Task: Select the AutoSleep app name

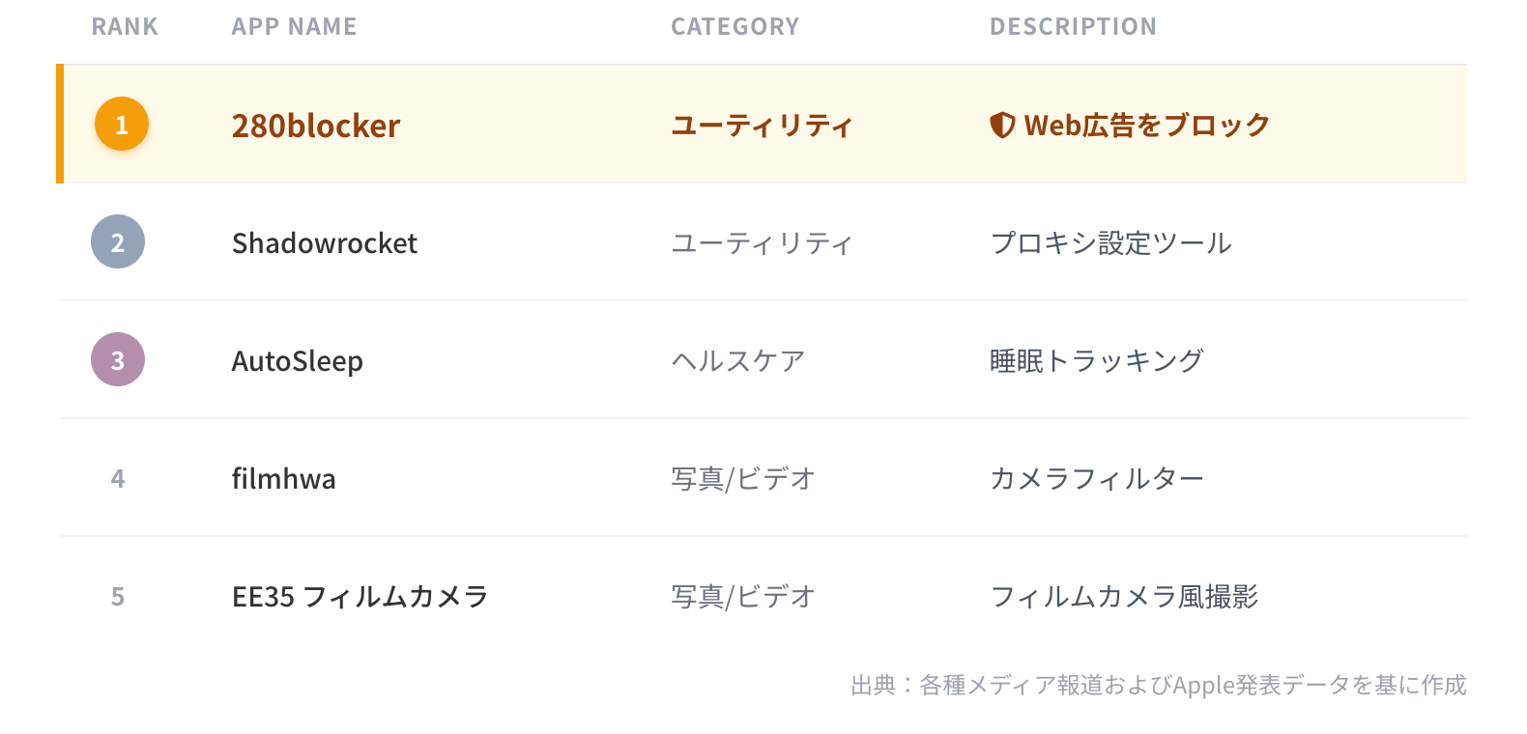Action: pos(298,361)
